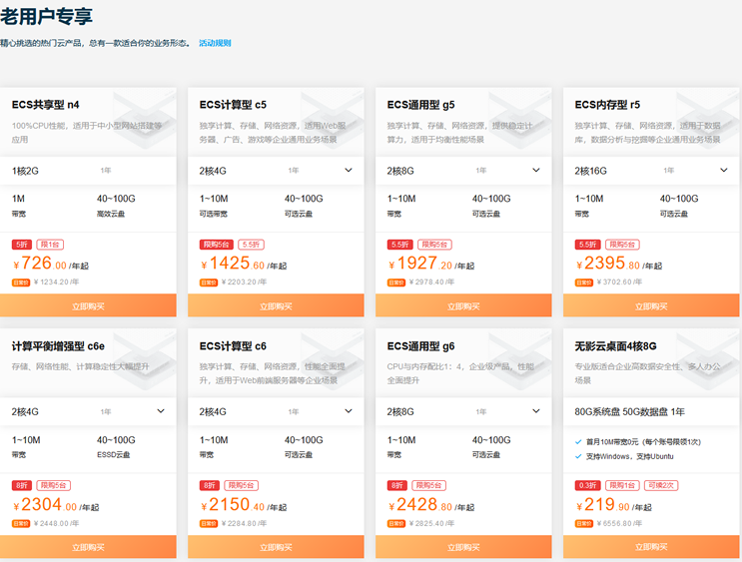Expand the 2核4G dropdown in 计算平衡增强型 c6e
Image resolution: width=742 pixels, height=562 pixels.
tap(161, 411)
